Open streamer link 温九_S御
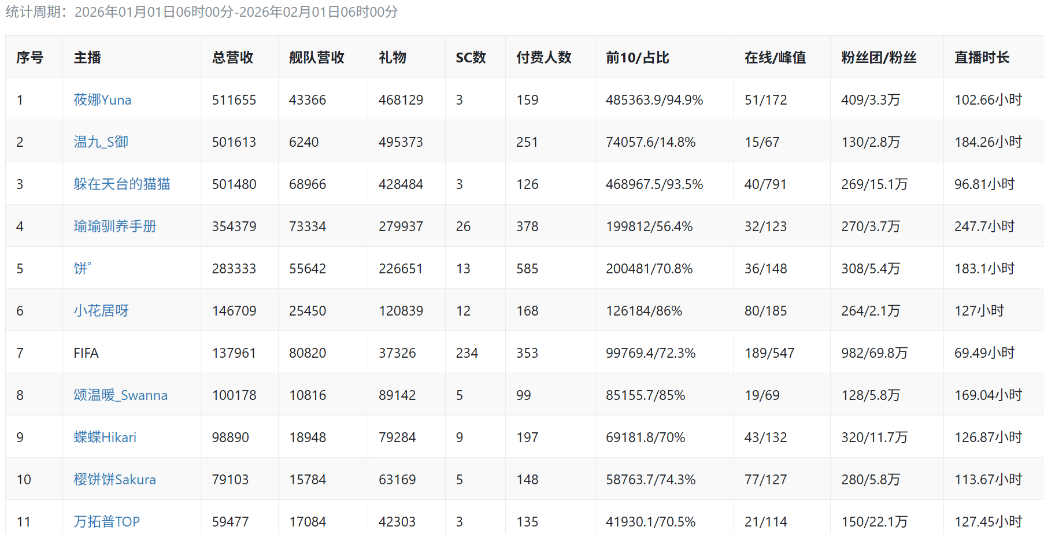 pyautogui.click(x=101, y=142)
